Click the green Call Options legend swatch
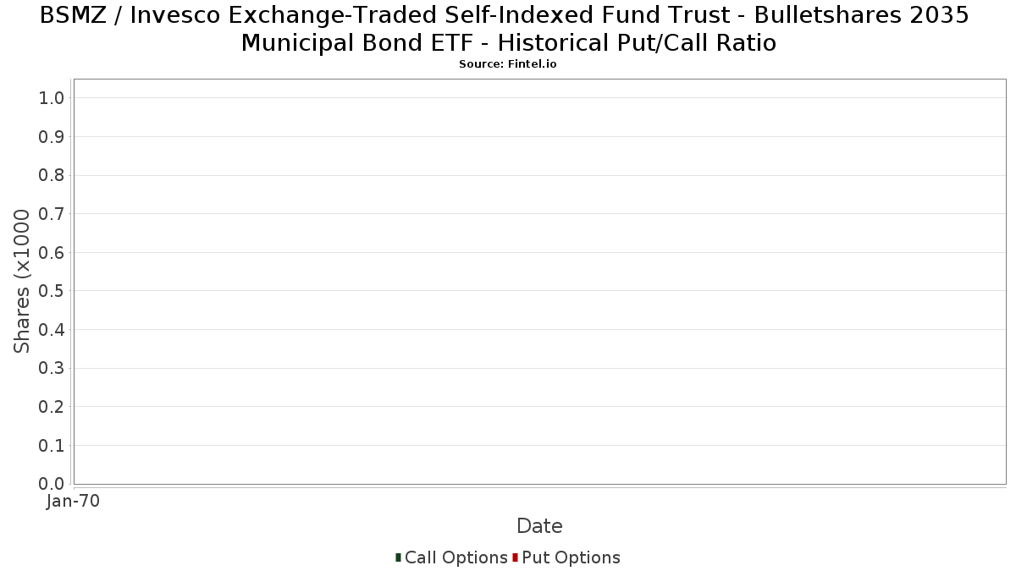1016x571 pixels. pyautogui.click(x=398, y=557)
